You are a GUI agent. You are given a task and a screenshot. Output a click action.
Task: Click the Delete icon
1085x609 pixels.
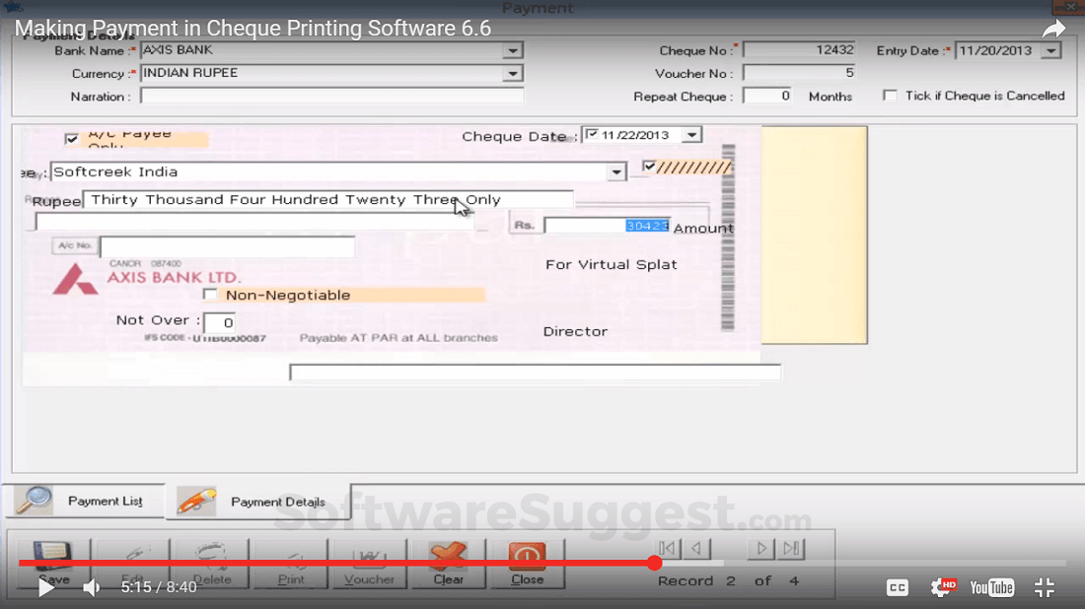(210, 557)
